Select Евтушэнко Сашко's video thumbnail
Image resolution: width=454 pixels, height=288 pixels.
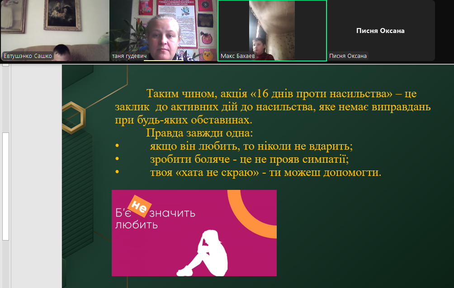coord(55,30)
